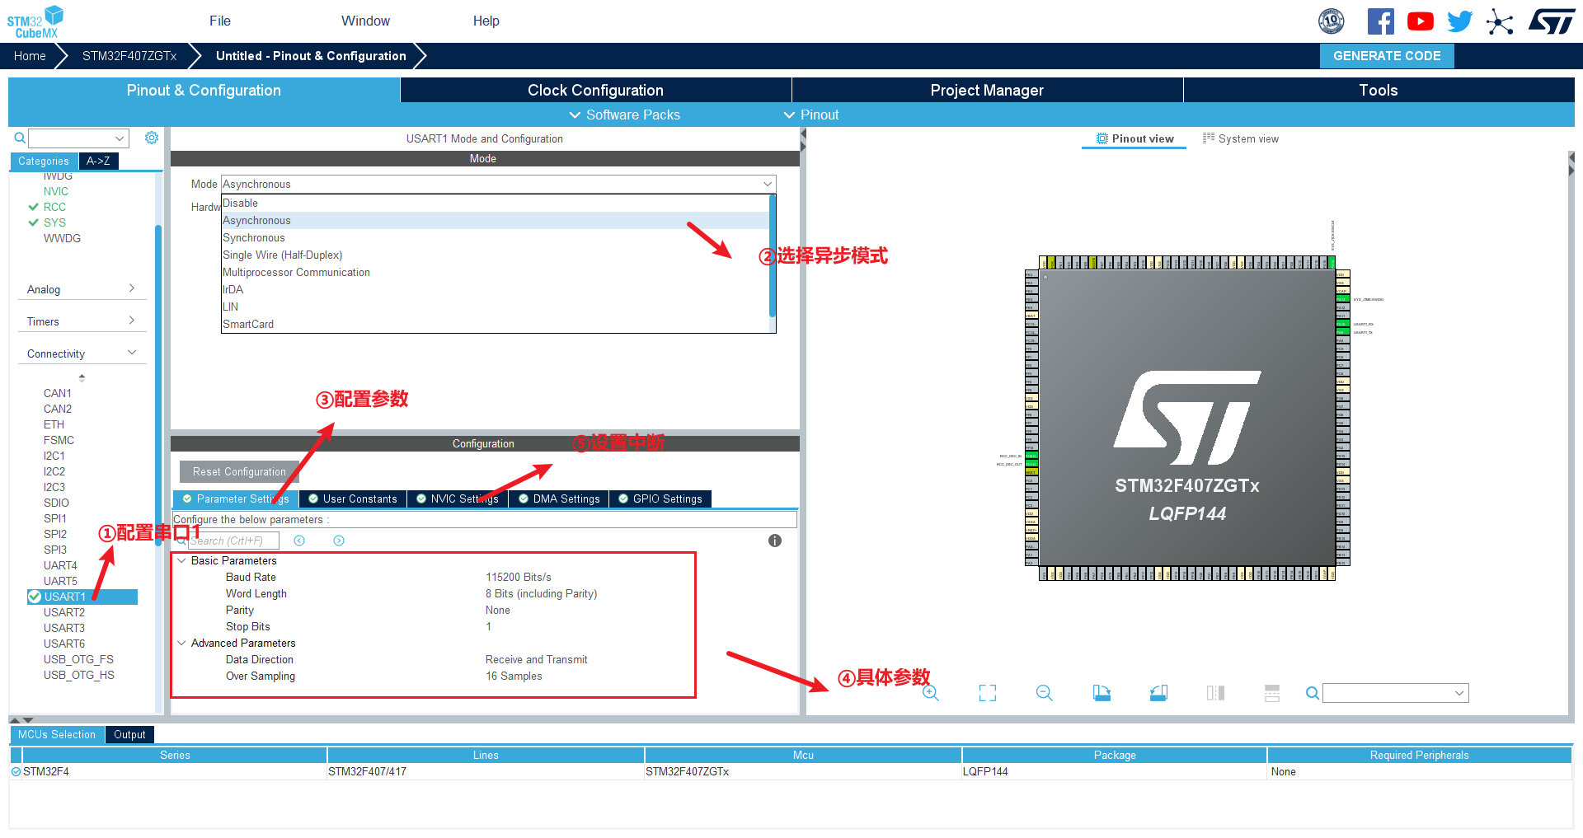This screenshot has width=1583, height=838.
Task: Go to previous parameter search result
Action: point(299,541)
